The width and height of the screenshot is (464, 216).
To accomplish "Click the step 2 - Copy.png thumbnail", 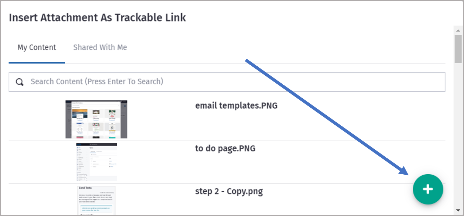I will 96,201.
